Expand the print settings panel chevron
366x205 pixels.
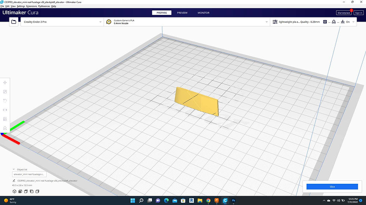click(x=353, y=22)
